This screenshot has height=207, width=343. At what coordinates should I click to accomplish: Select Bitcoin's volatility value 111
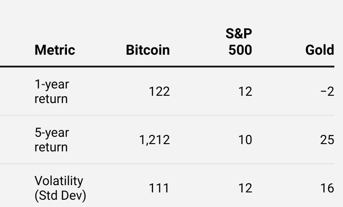[159, 188]
